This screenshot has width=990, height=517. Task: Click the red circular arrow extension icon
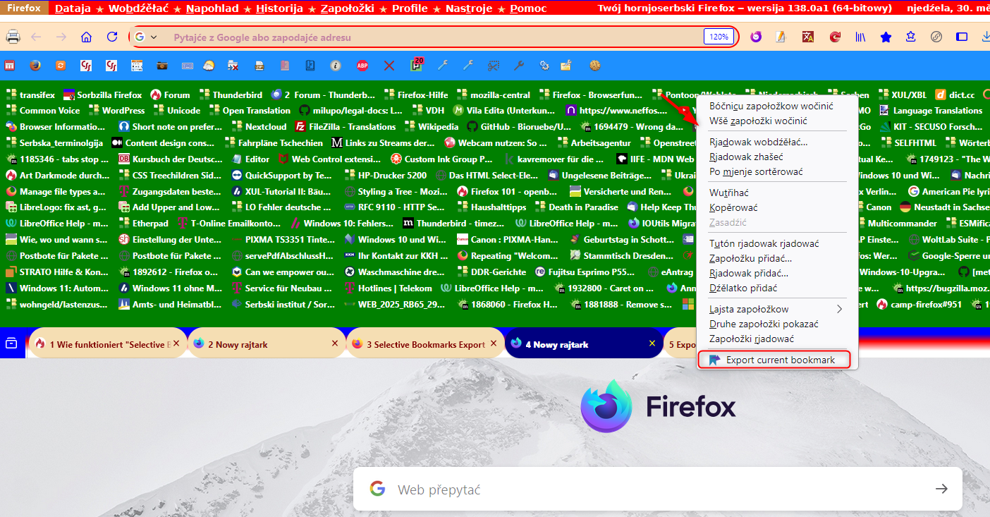click(835, 37)
